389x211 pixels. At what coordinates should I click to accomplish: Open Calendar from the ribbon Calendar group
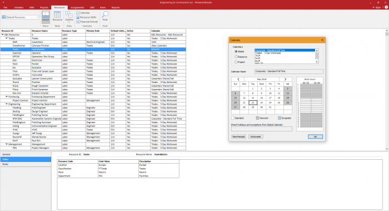(x=83, y=13)
